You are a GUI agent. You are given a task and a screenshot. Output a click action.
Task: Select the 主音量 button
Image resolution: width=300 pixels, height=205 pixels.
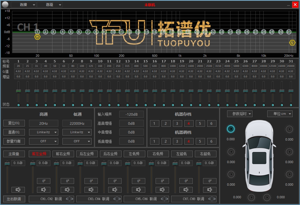click(x=14, y=154)
